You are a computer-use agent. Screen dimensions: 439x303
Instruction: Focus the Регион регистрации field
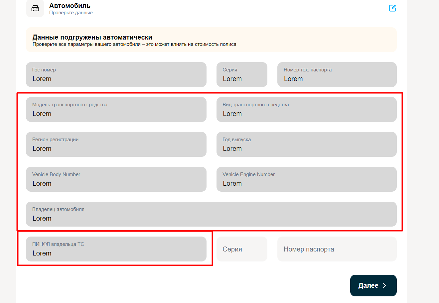[116, 145]
